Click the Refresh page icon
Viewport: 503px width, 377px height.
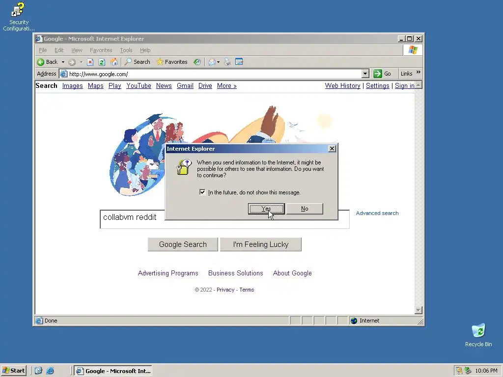(102, 62)
